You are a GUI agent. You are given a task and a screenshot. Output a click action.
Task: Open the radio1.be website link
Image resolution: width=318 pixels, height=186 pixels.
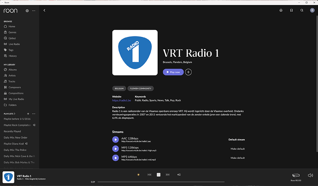point(122,100)
